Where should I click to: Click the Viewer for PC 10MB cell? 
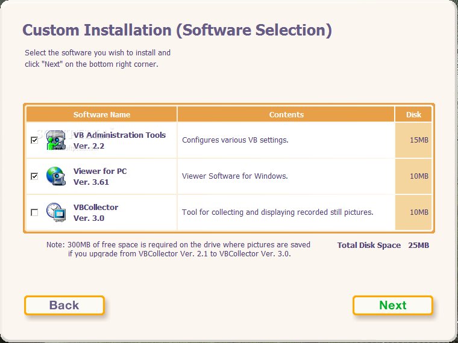coord(413,176)
